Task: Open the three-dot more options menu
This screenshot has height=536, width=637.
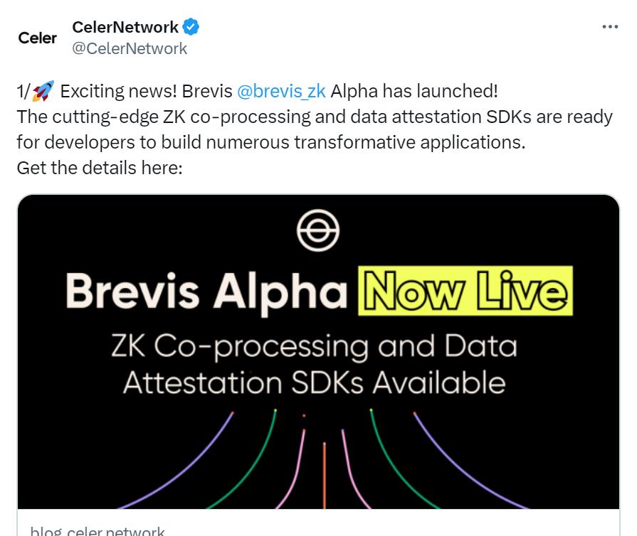Action: pos(610,26)
